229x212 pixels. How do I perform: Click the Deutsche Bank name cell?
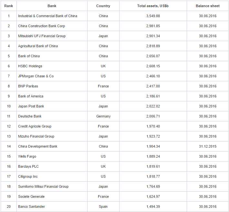[30, 116]
